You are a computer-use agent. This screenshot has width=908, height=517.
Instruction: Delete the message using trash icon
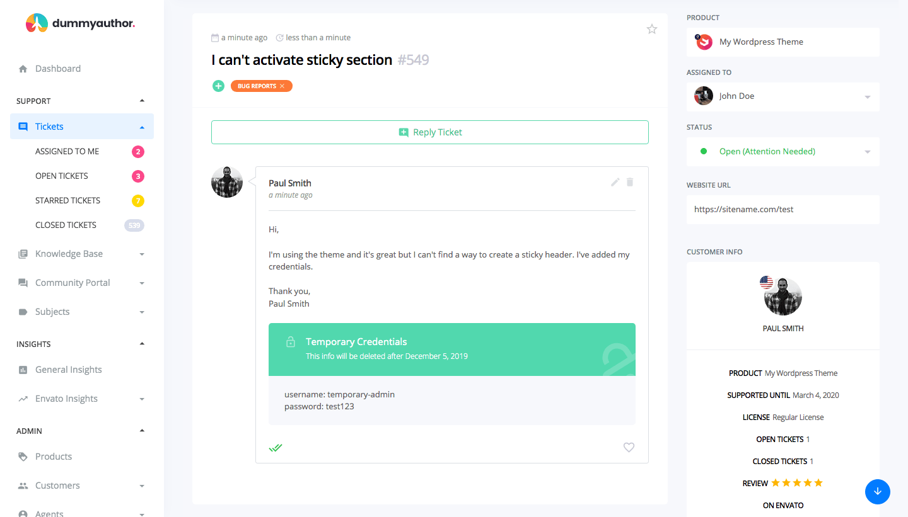click(629, 182)
